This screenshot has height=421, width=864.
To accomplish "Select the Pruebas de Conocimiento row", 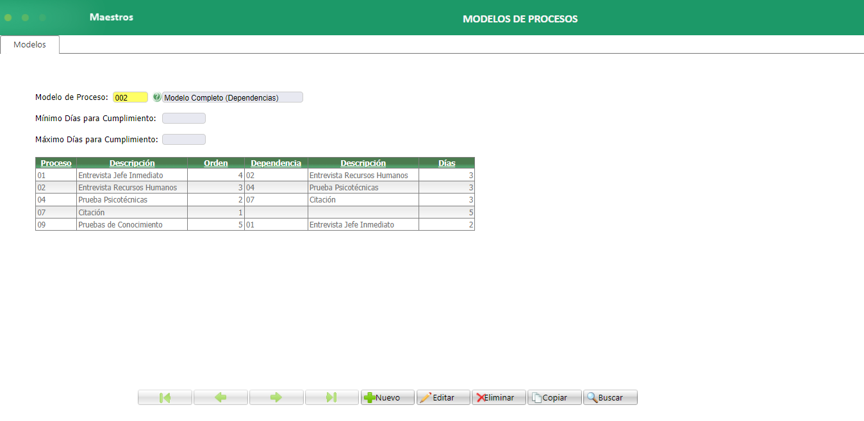I will [120, 225].
